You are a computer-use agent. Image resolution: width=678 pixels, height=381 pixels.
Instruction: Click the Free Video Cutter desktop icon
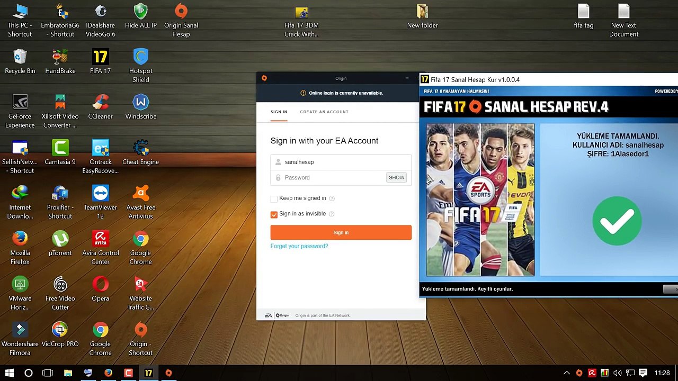(x=60, y=294)
